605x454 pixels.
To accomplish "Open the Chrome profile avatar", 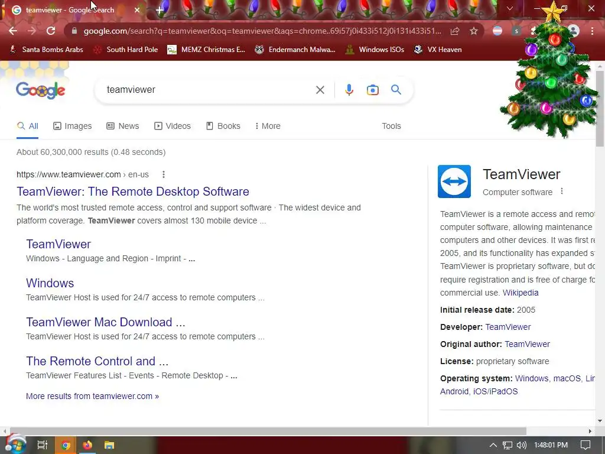I will [x=574, y=31].
